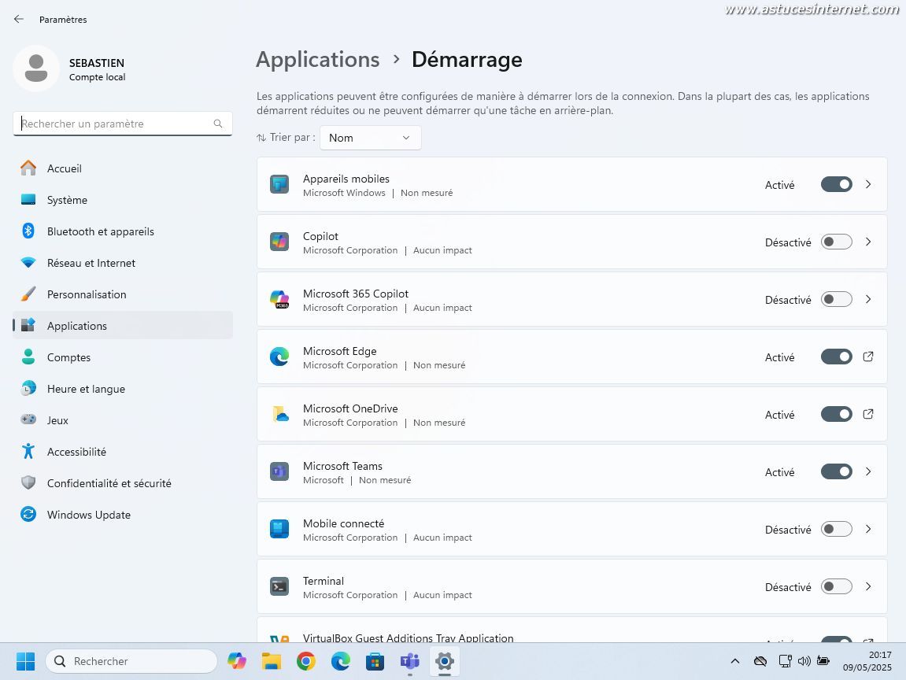Click the network tray icon
The image size is (906, 680).
(x=786, y=661)
